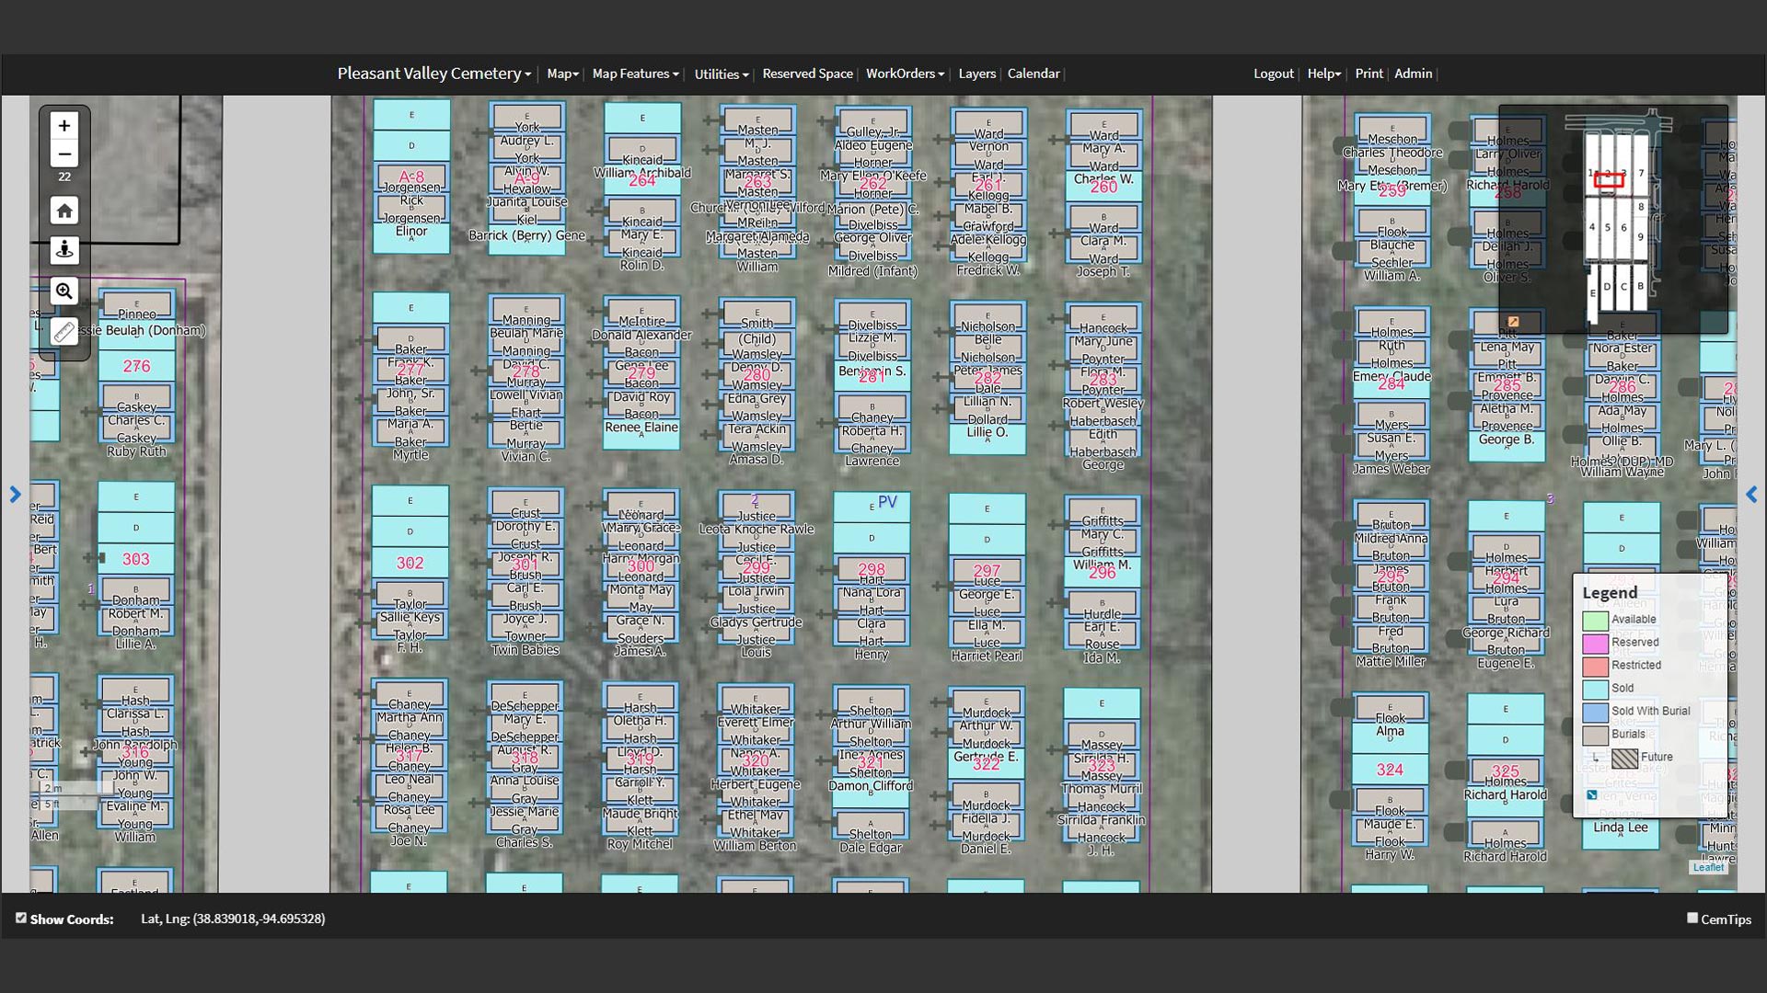Expand the right side panel arrow
The image size is (1767, 993).
tap(1751, 495)
